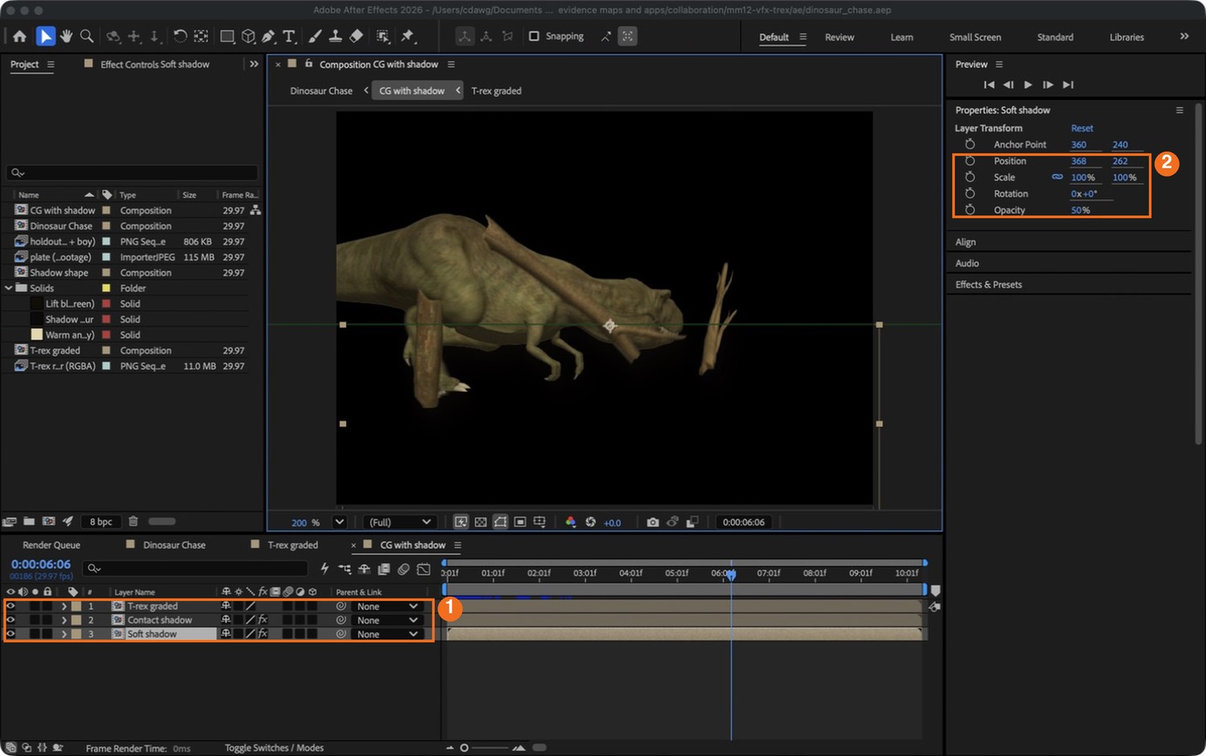
Task: Hide the Soft shadow layer eye
Action: [x=10, y=634]
